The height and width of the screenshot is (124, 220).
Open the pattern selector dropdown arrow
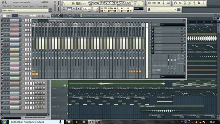175,10
